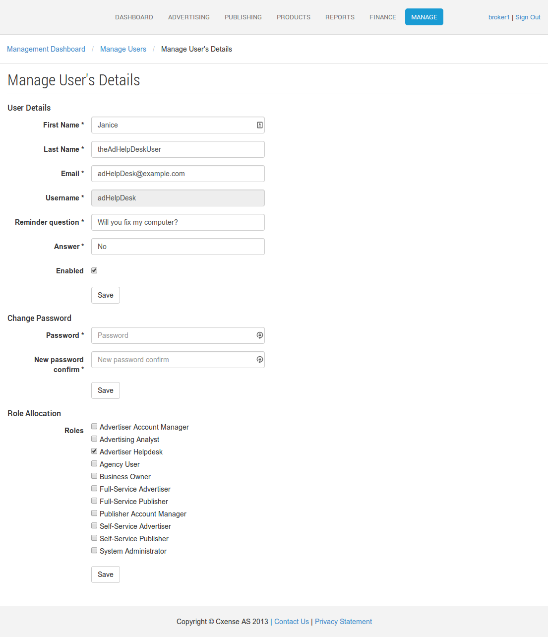This screenshot has height=637, width=548.
Task: Save the User Details section
Action: click(106, 295)
